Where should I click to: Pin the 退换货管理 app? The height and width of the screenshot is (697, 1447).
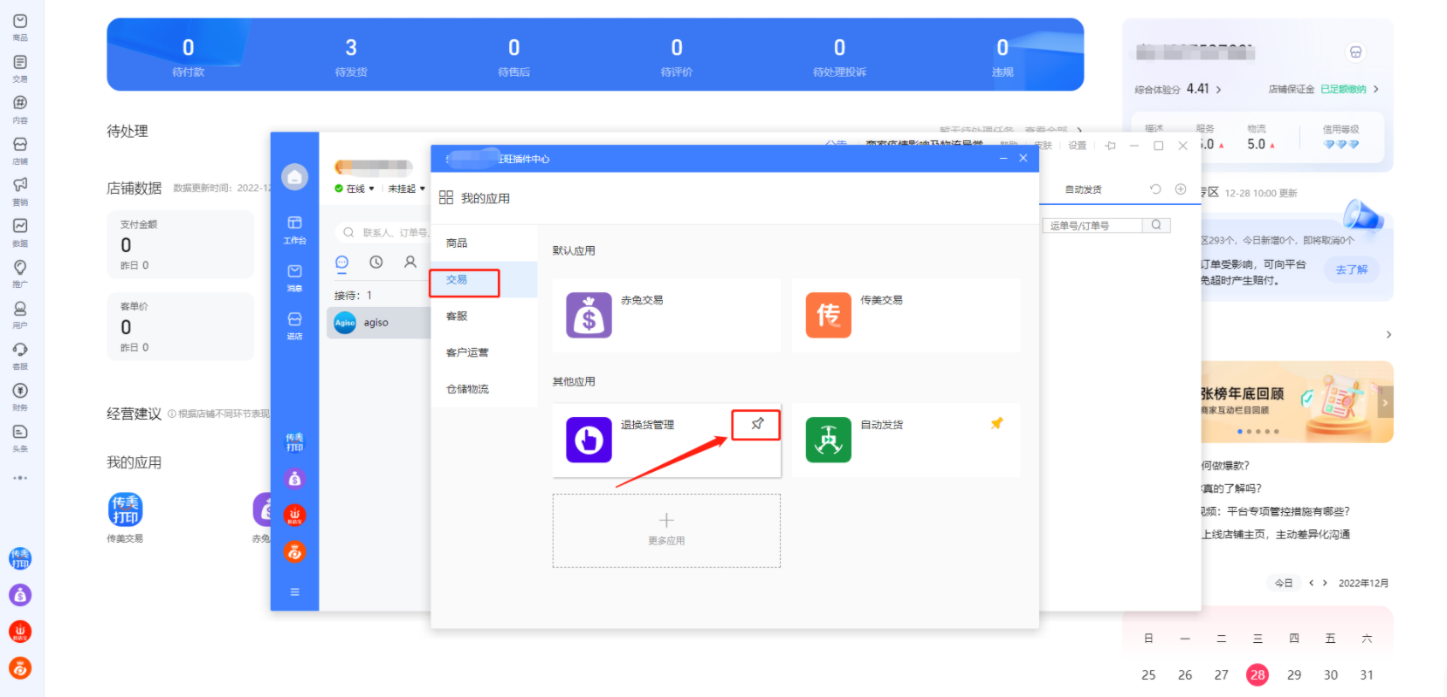pyautogui.click(x=756, y=424)
